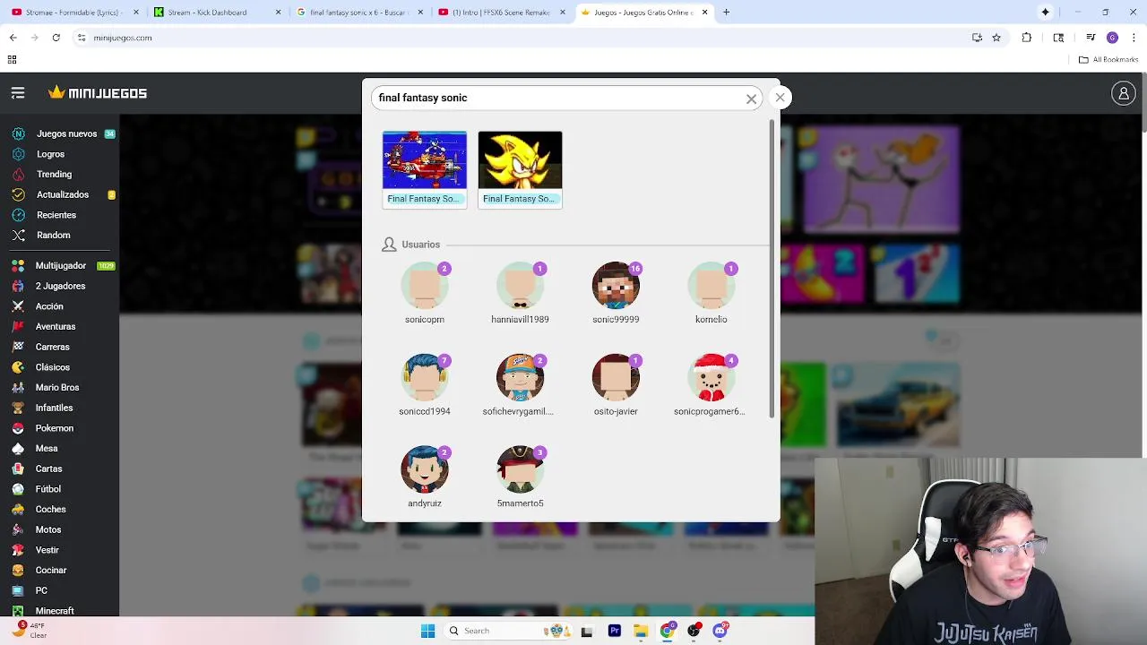The height and width of the screenshot is (645, 1147).
Task: Click the Pokemon pokeball icon
Action: click(18, 428)
